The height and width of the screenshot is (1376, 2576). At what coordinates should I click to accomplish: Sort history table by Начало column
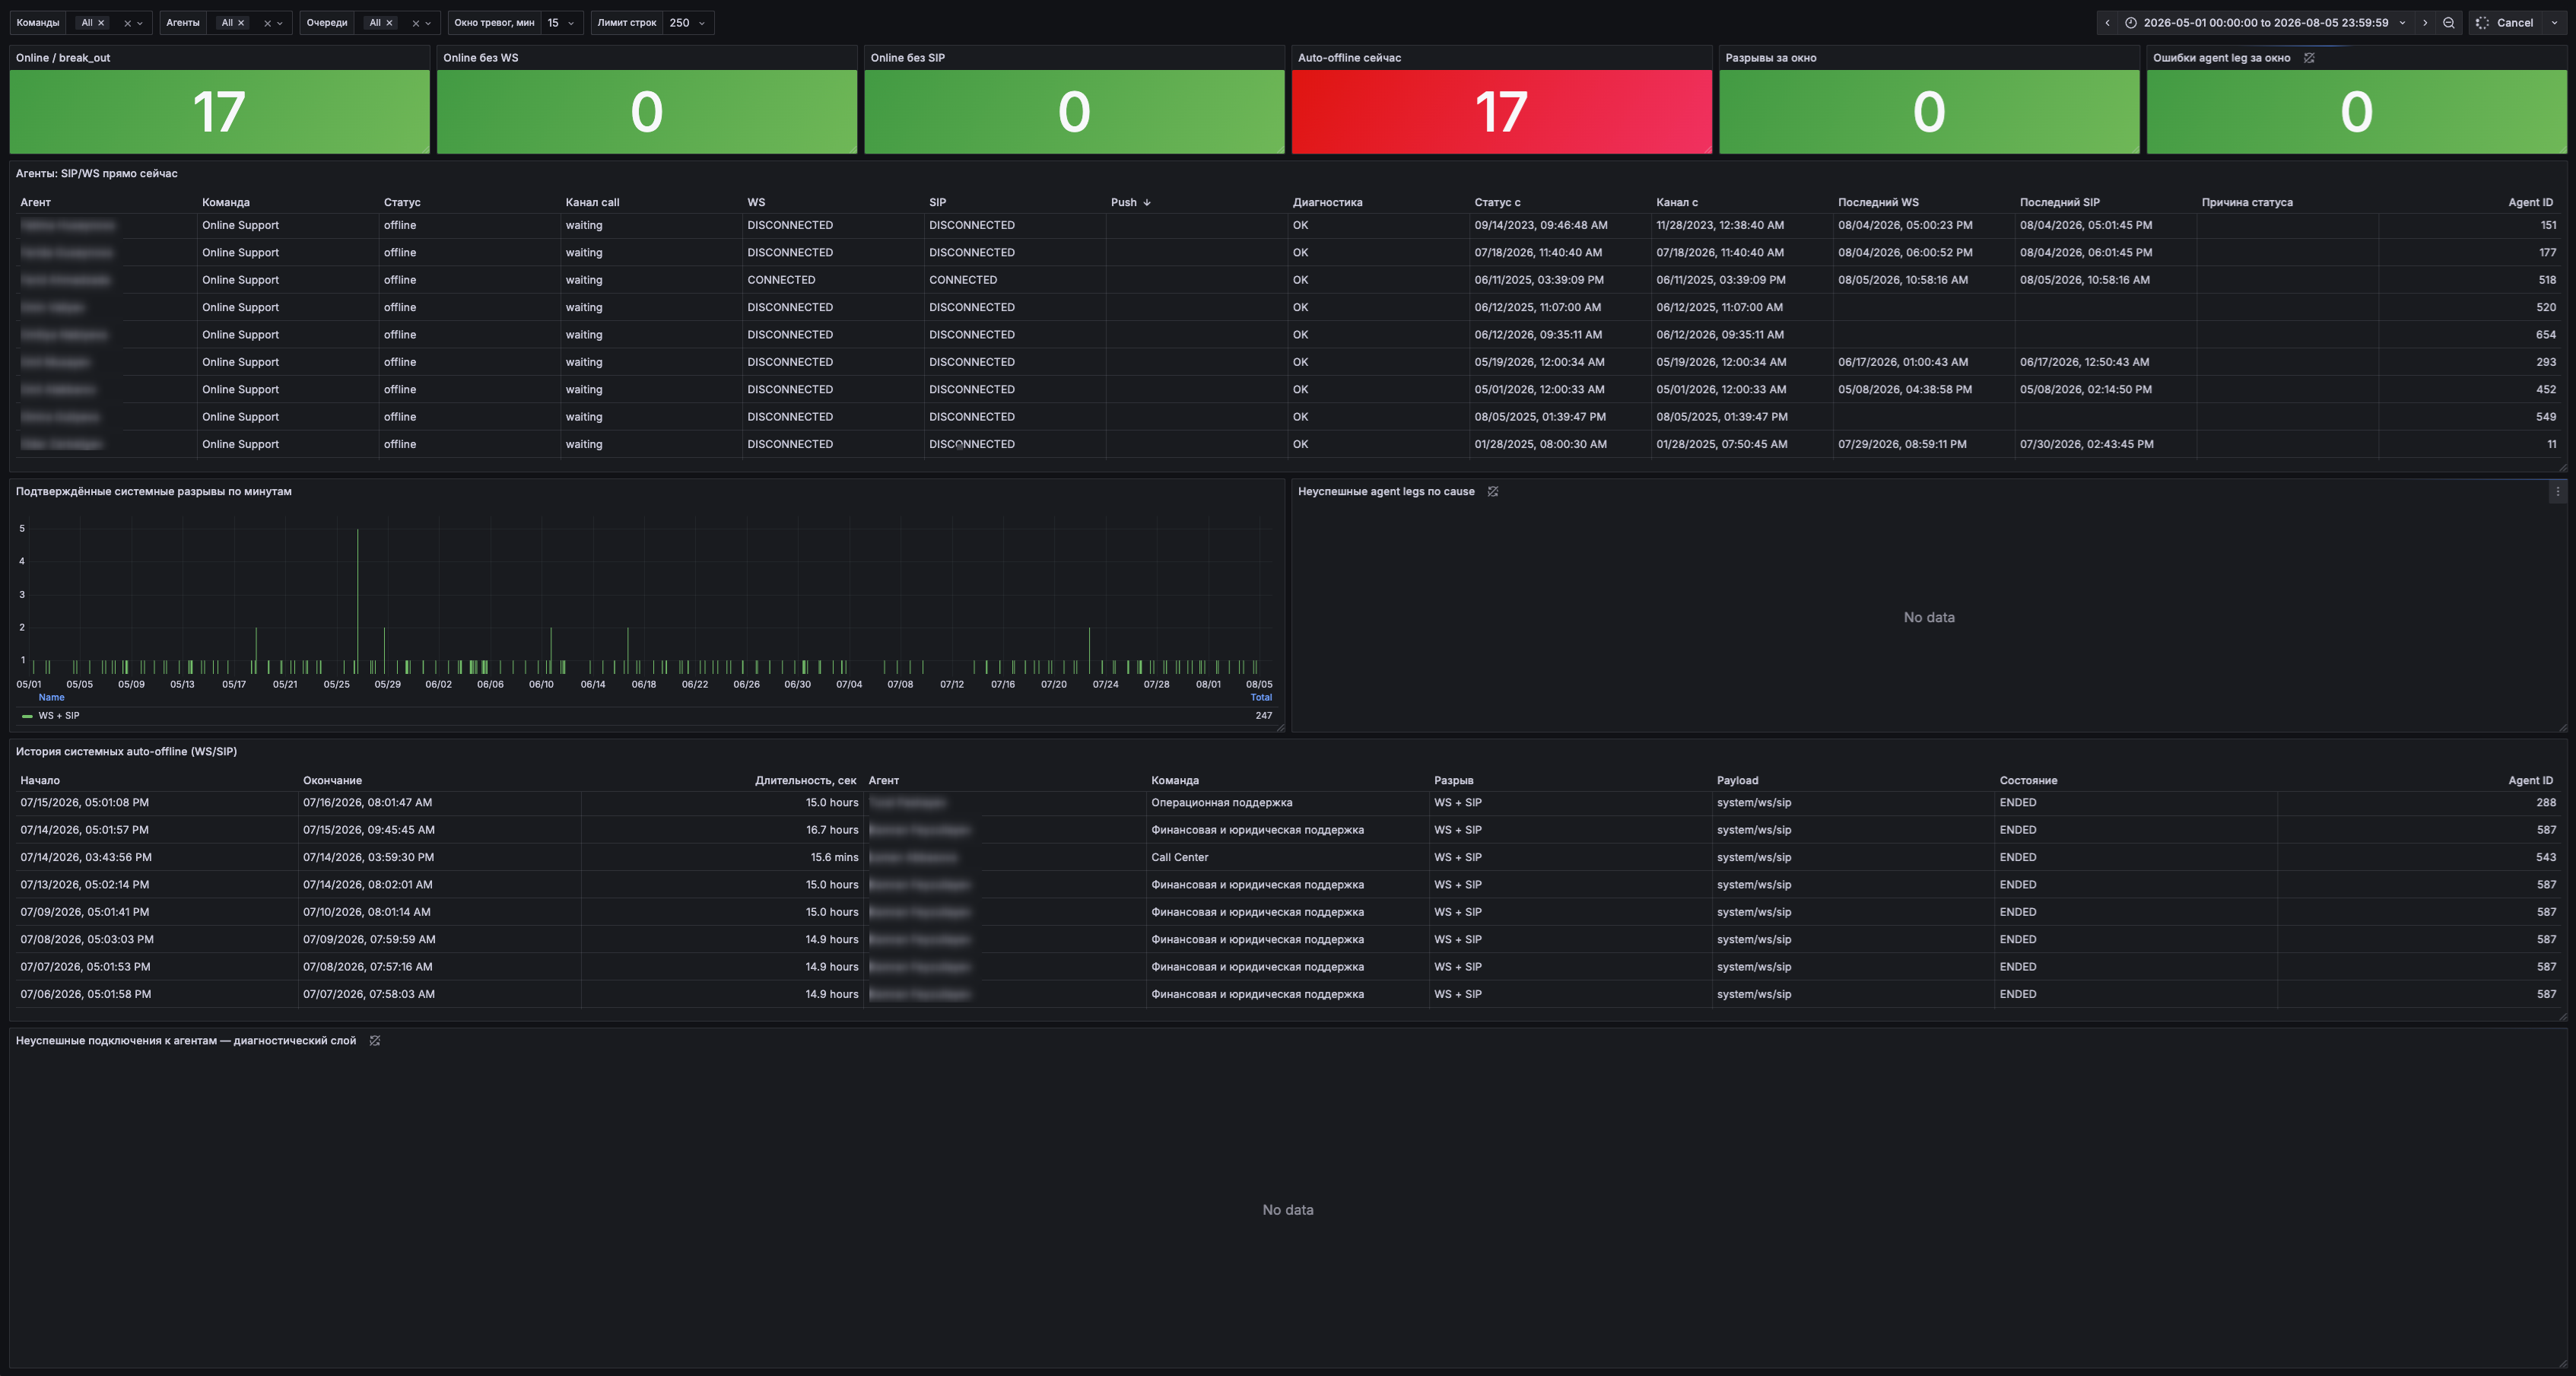click(x=40, y=781)
